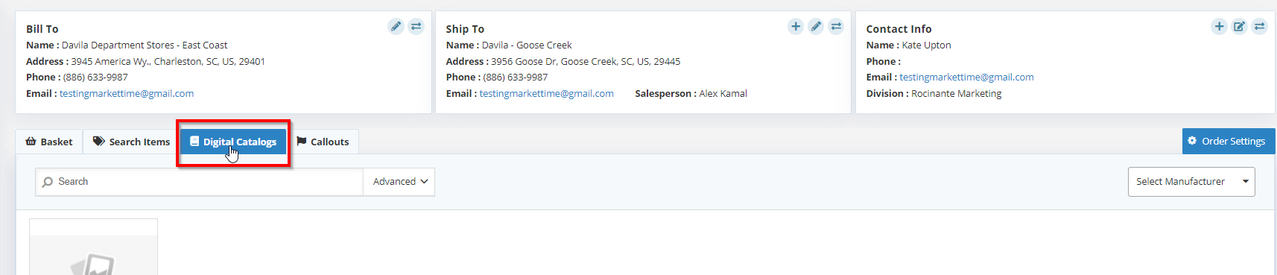Add a new Ship To address

pos(796,27)
